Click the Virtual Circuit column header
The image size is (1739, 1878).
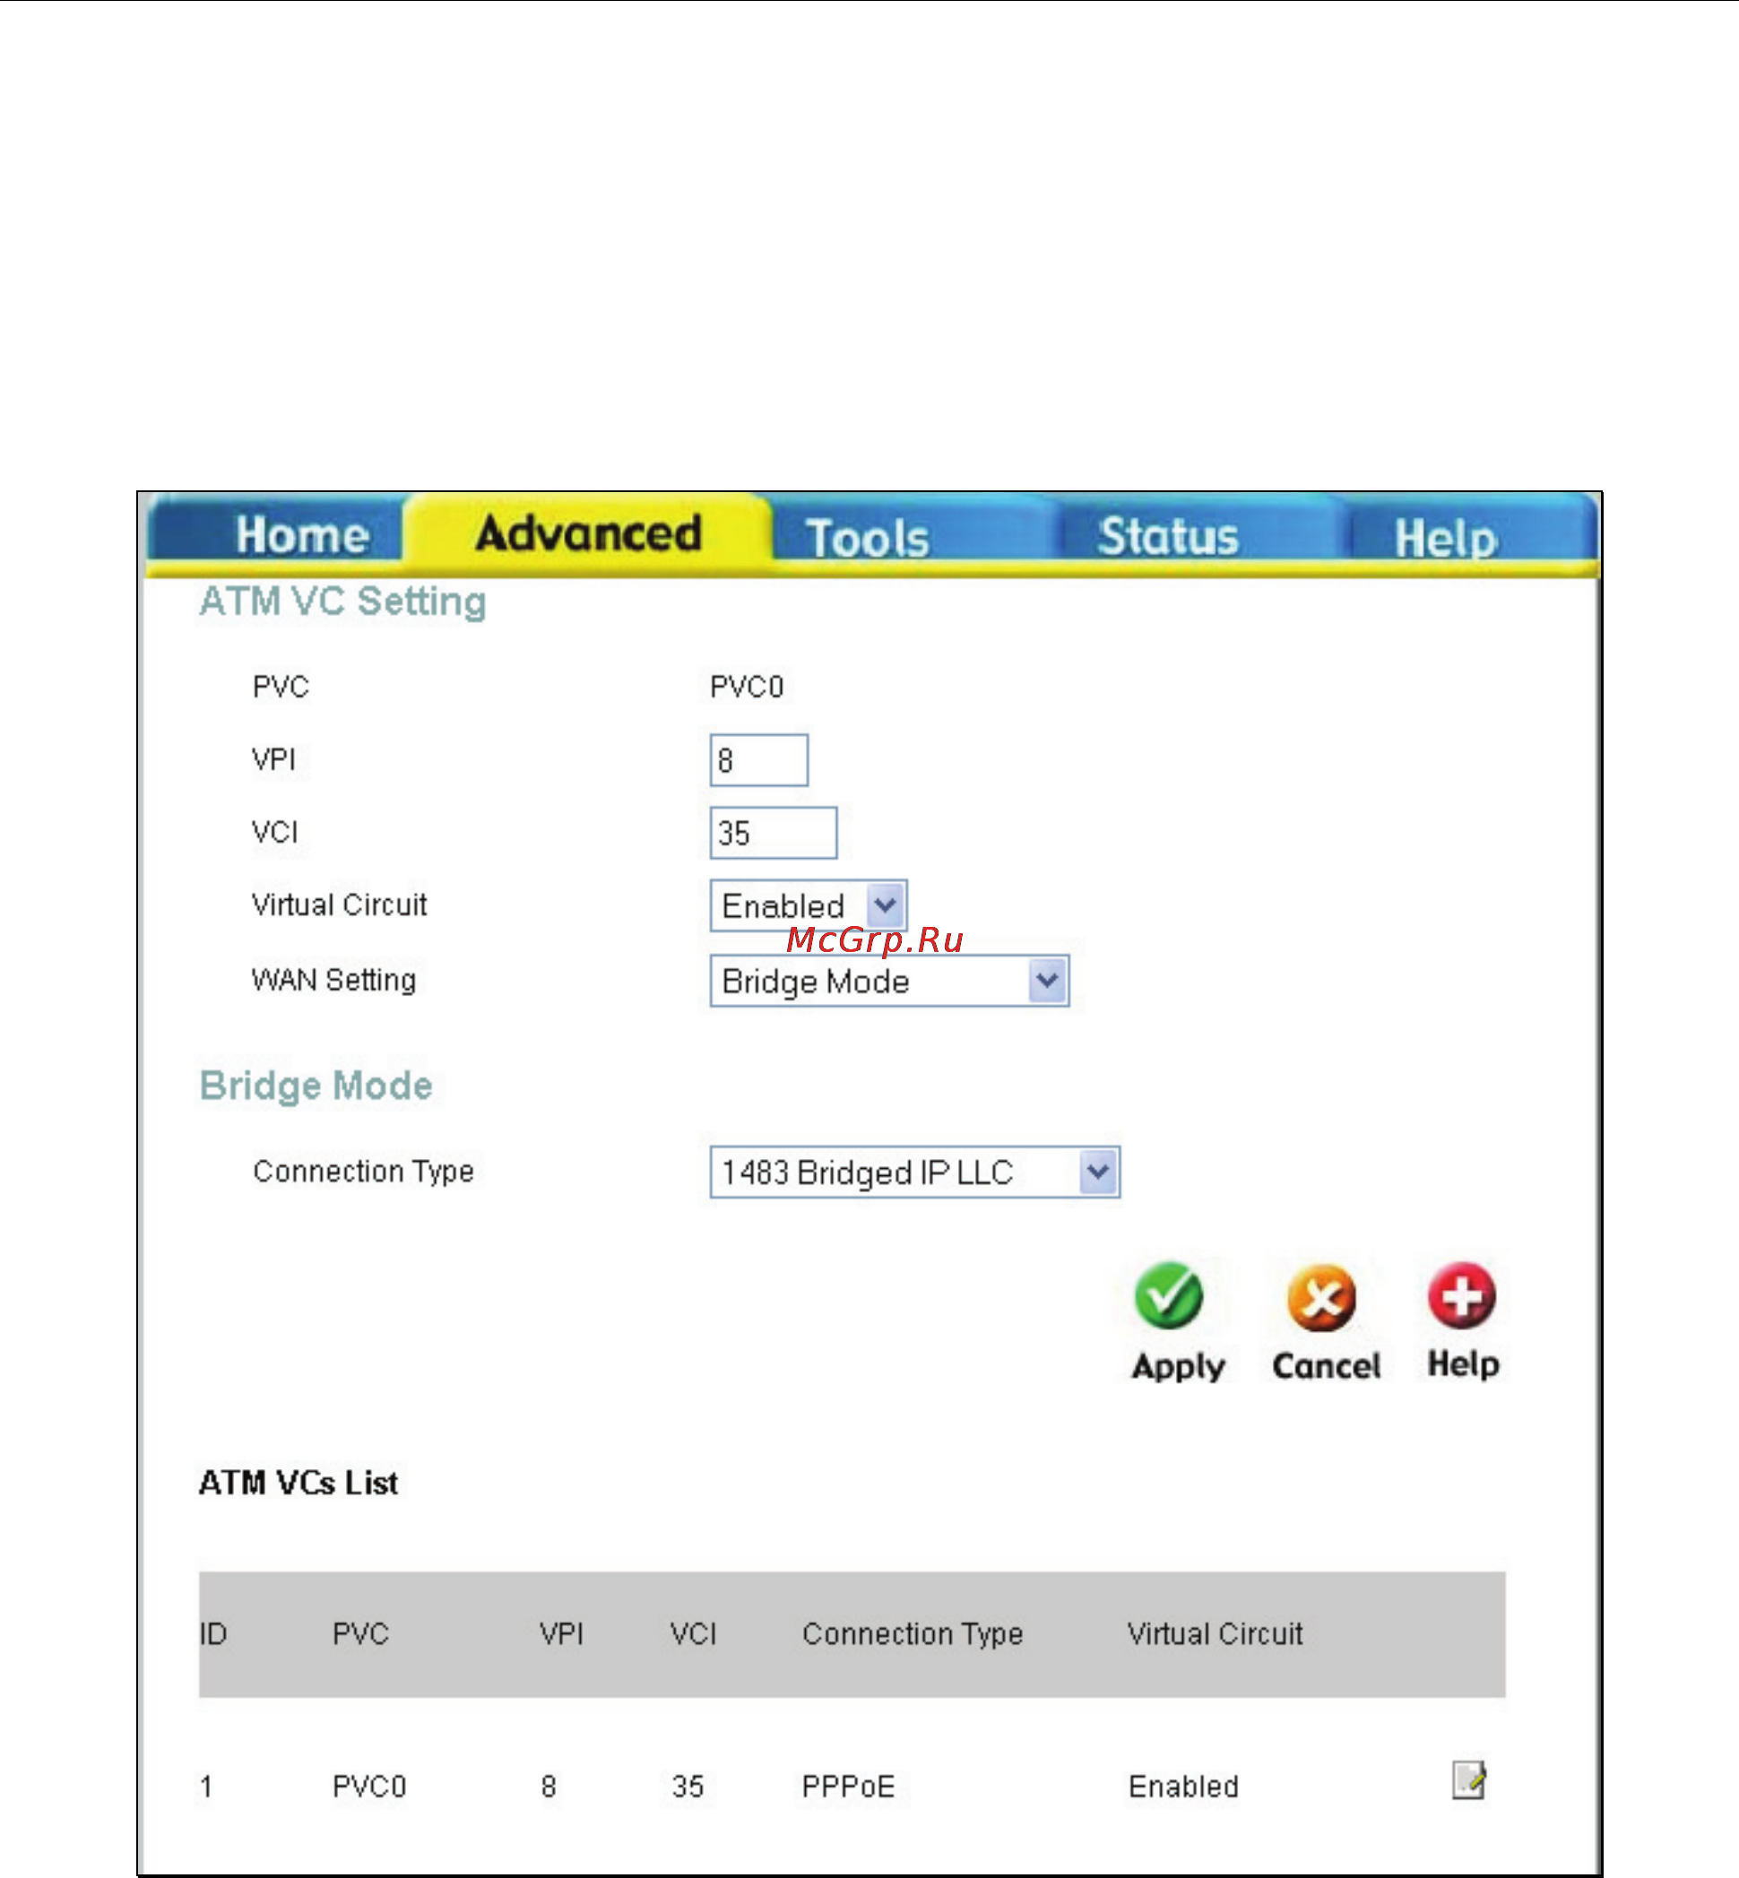click(1215, 1633)
